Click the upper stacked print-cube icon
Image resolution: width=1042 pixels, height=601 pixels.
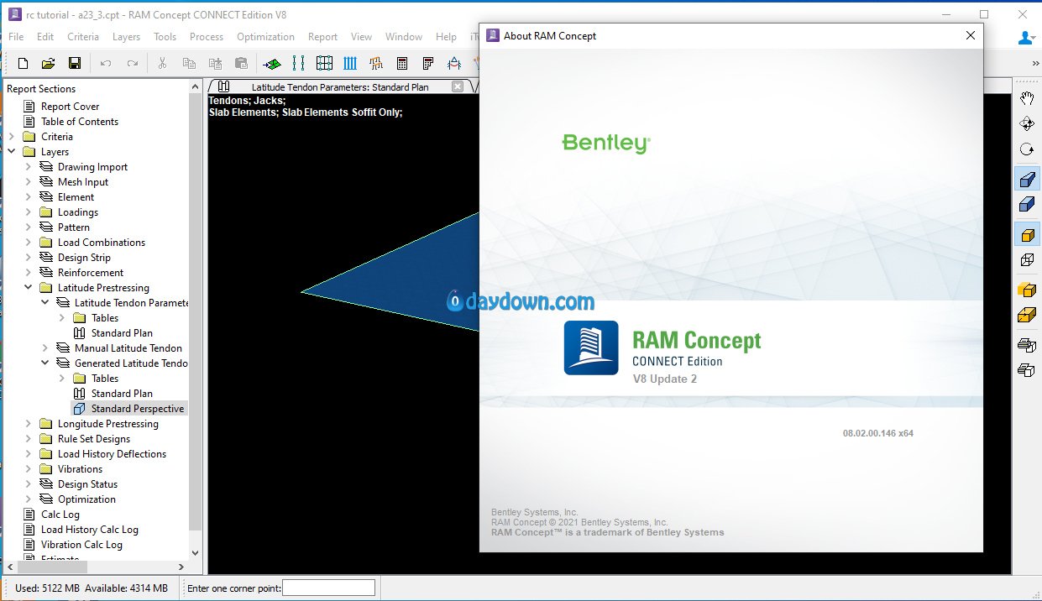[1026, 345]
